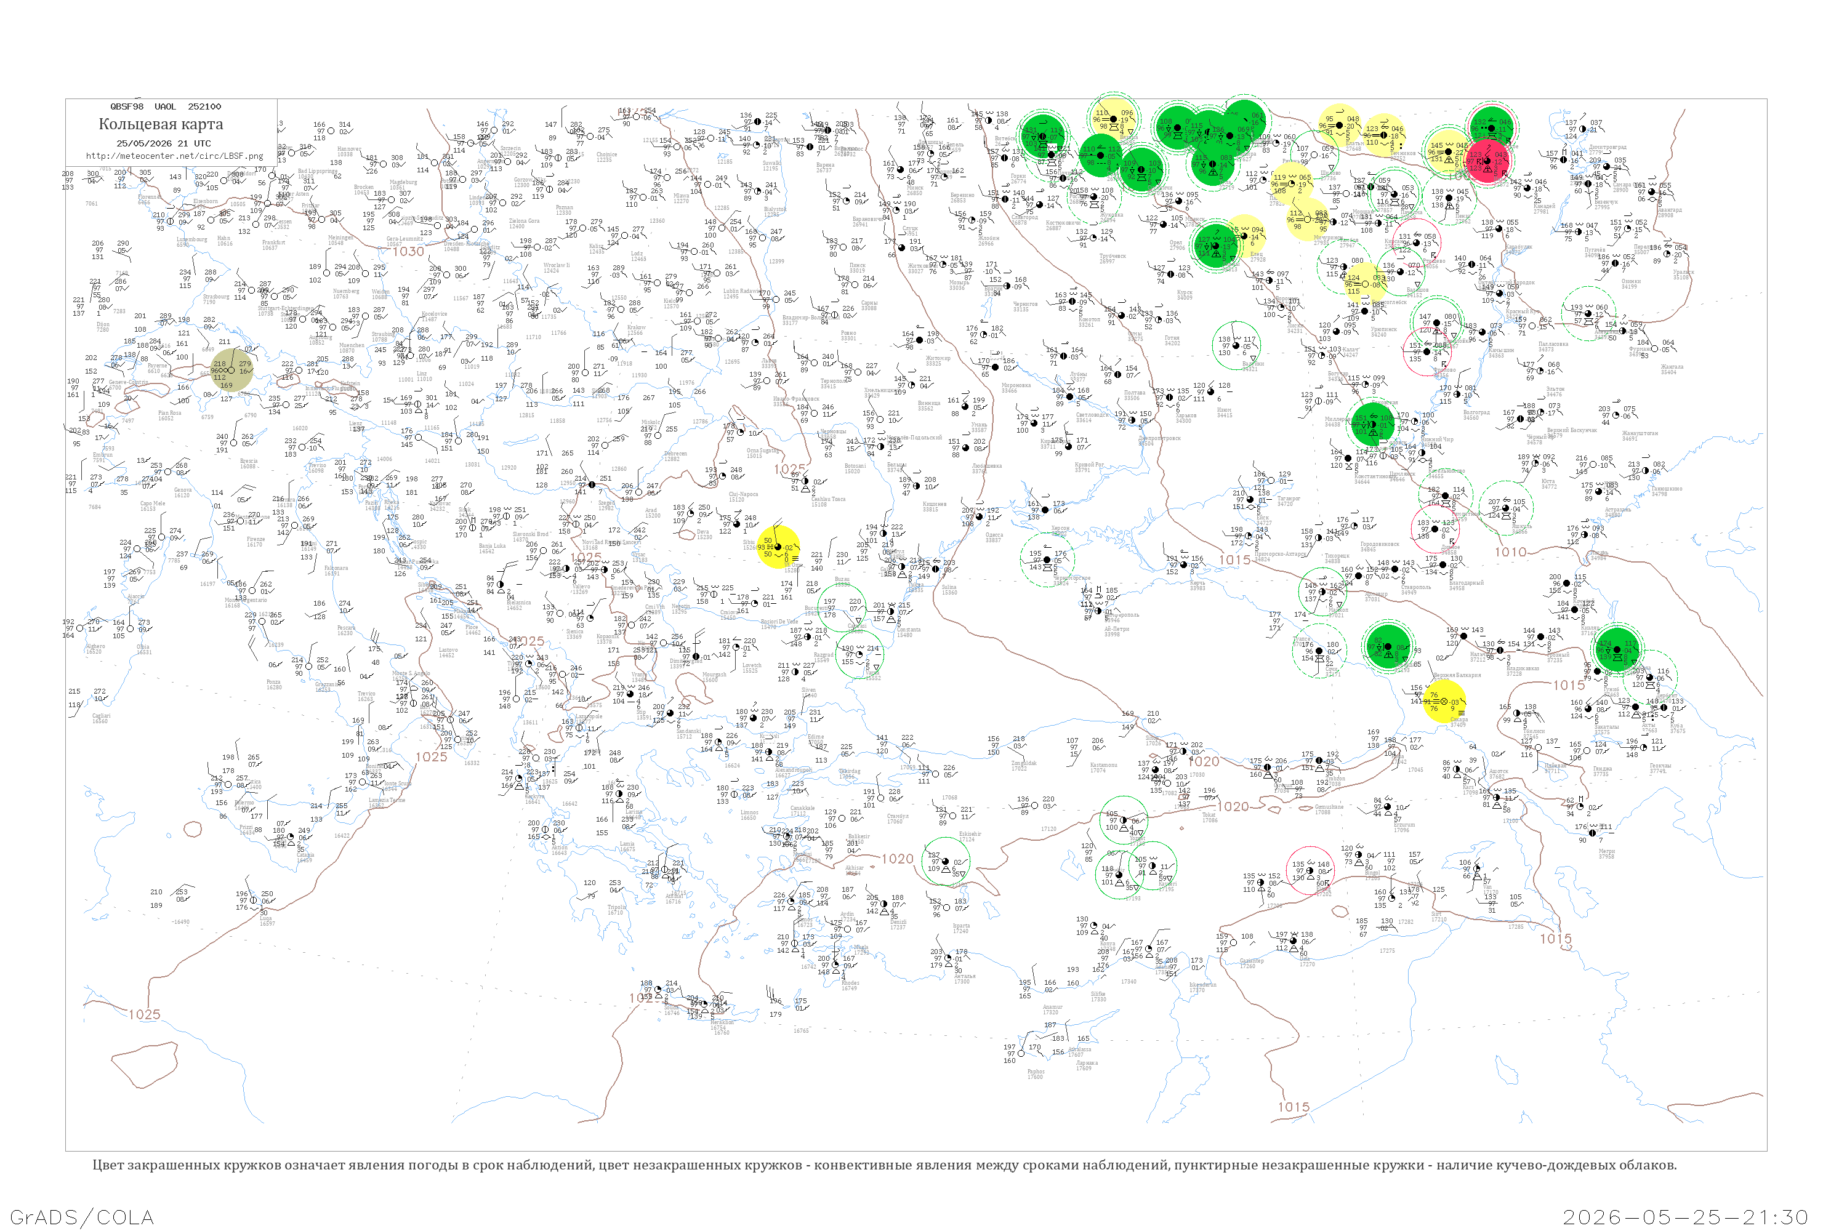Viewport: 1847px width, 1231px height.
Task: Select the "Кривой Рог" station name
Action: tap(1088, 465)
